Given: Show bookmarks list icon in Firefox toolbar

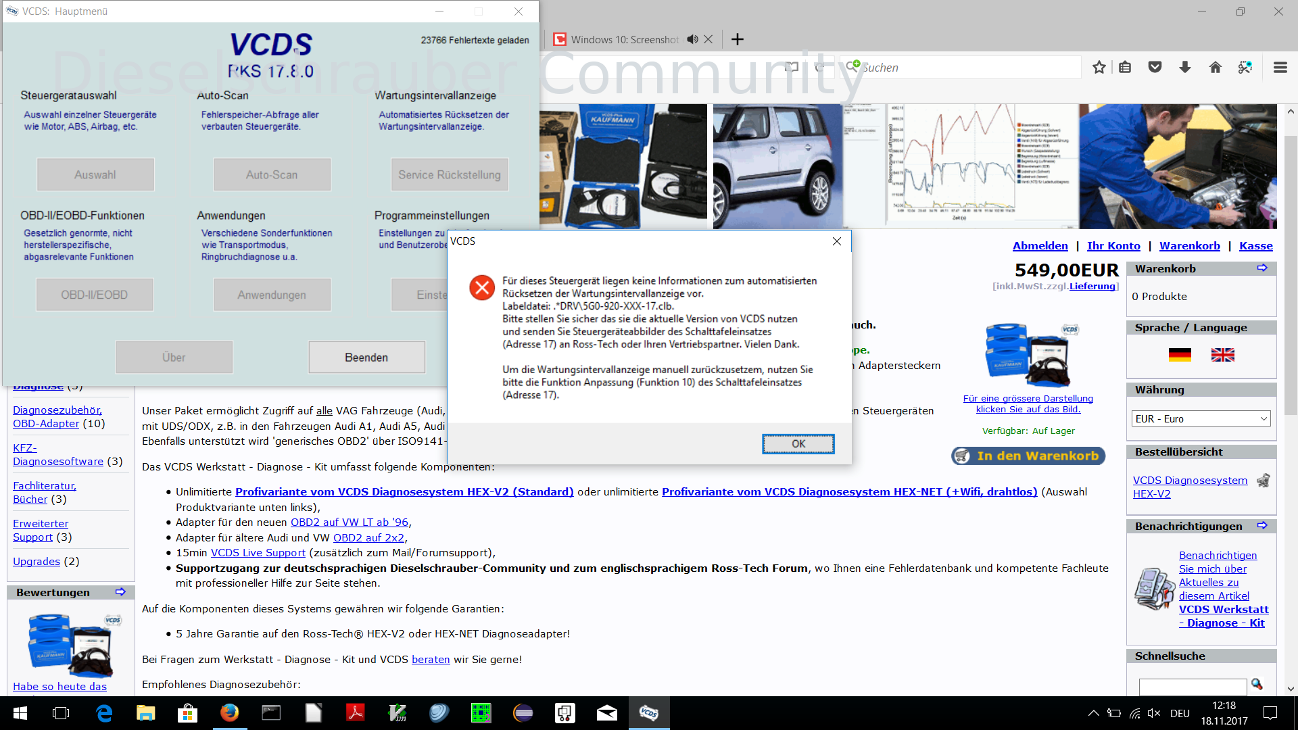Looking at the screenshot, I should 1125,67.
